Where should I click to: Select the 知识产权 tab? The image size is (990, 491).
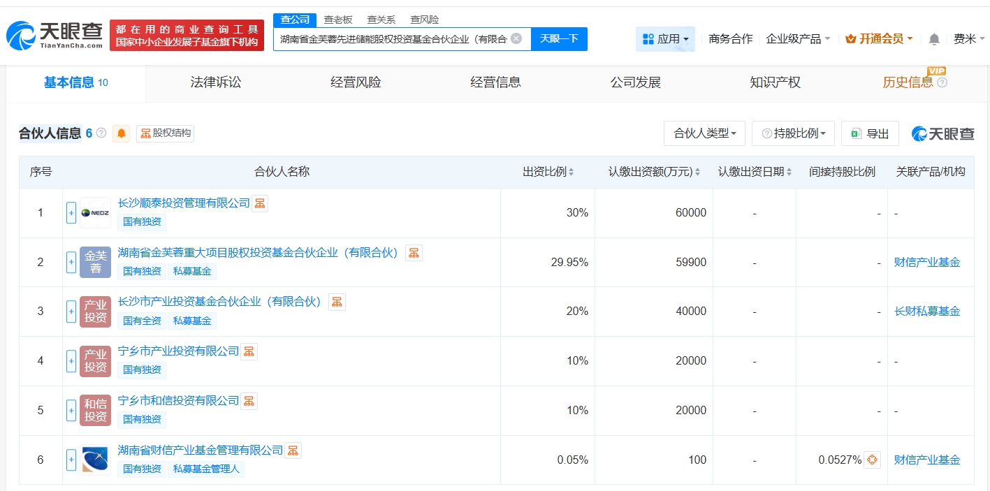click(775, 82)
